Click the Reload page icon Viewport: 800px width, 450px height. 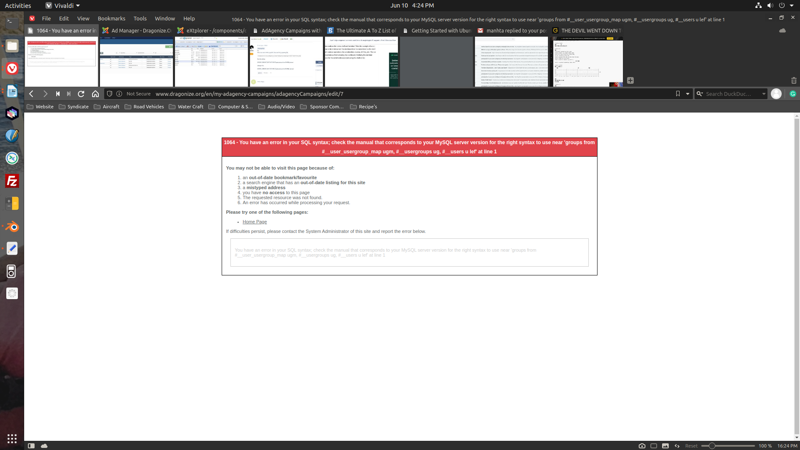[81, 94]
